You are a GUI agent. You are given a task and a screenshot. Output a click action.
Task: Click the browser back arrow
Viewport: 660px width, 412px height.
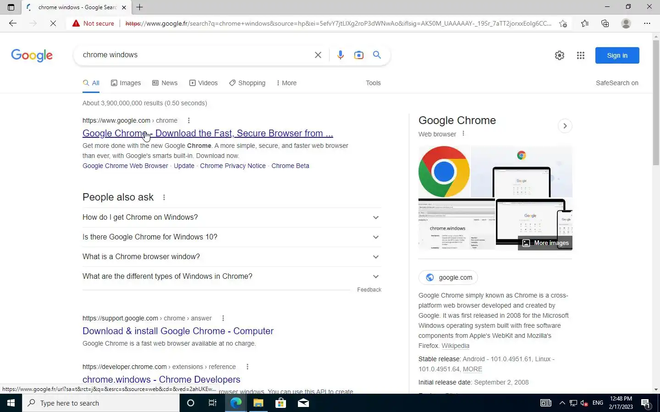point(13,23)
